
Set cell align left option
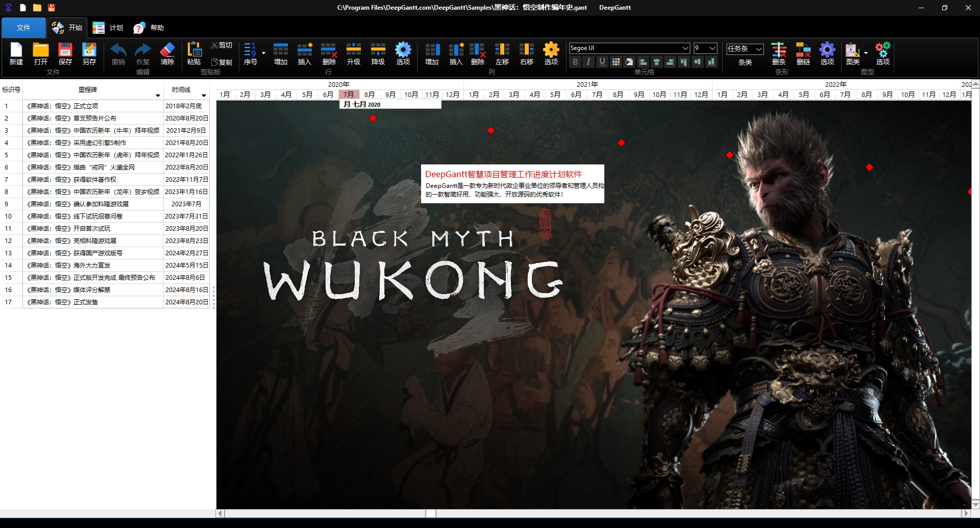pos(643,62)
